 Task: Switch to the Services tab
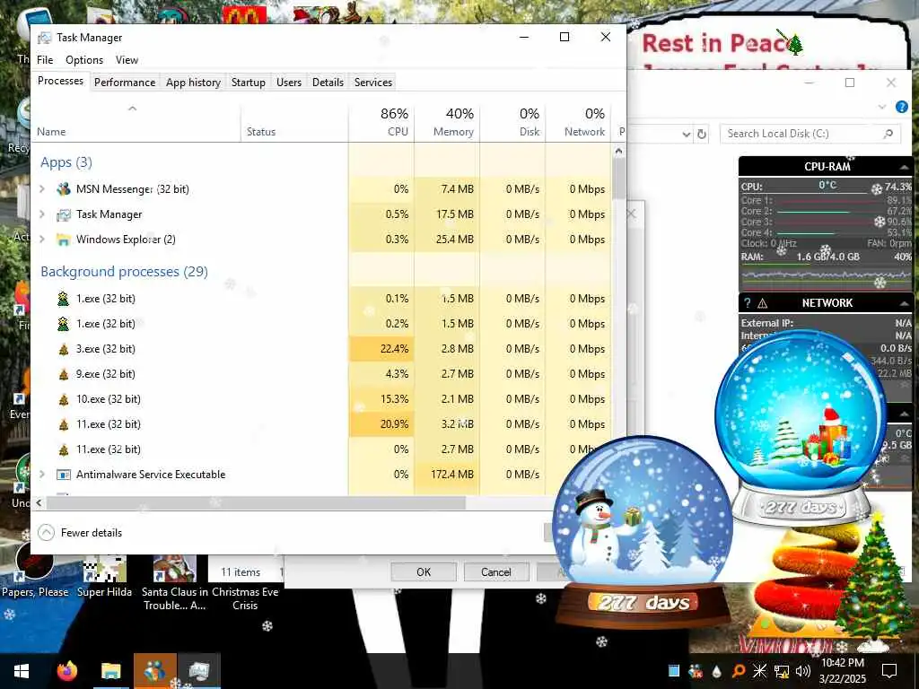373,82
